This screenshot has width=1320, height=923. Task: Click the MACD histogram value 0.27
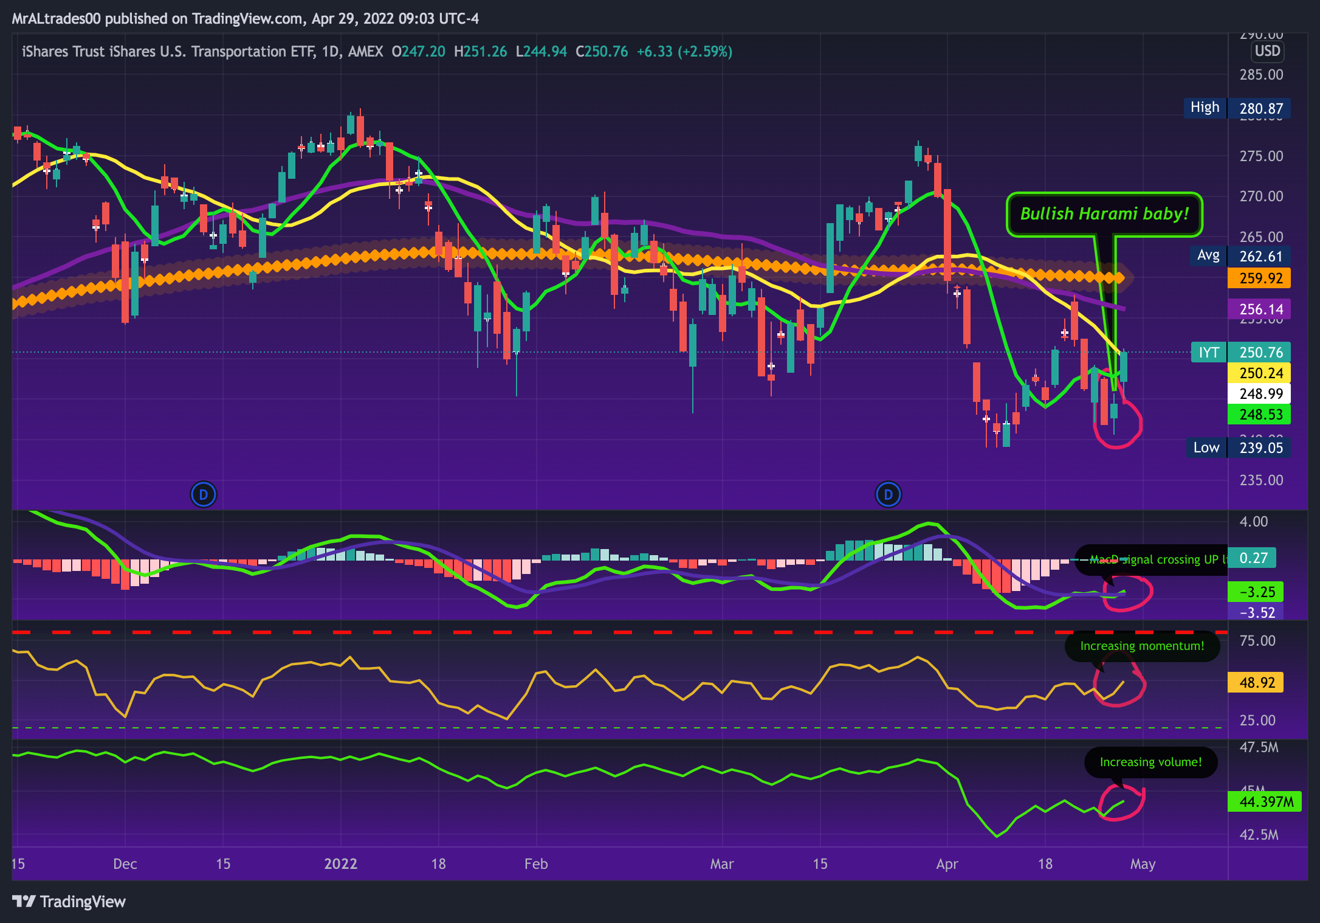click(x=1252, y=558)
